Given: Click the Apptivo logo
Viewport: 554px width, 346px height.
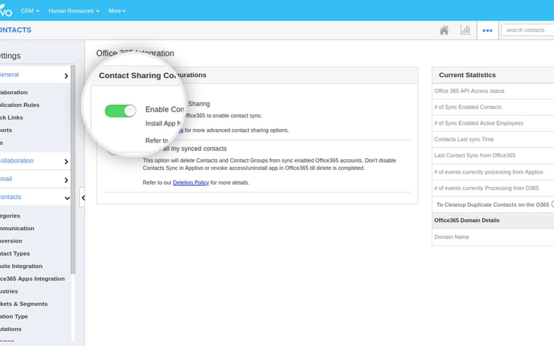Looking at the screenshot, I should [6, 10].
